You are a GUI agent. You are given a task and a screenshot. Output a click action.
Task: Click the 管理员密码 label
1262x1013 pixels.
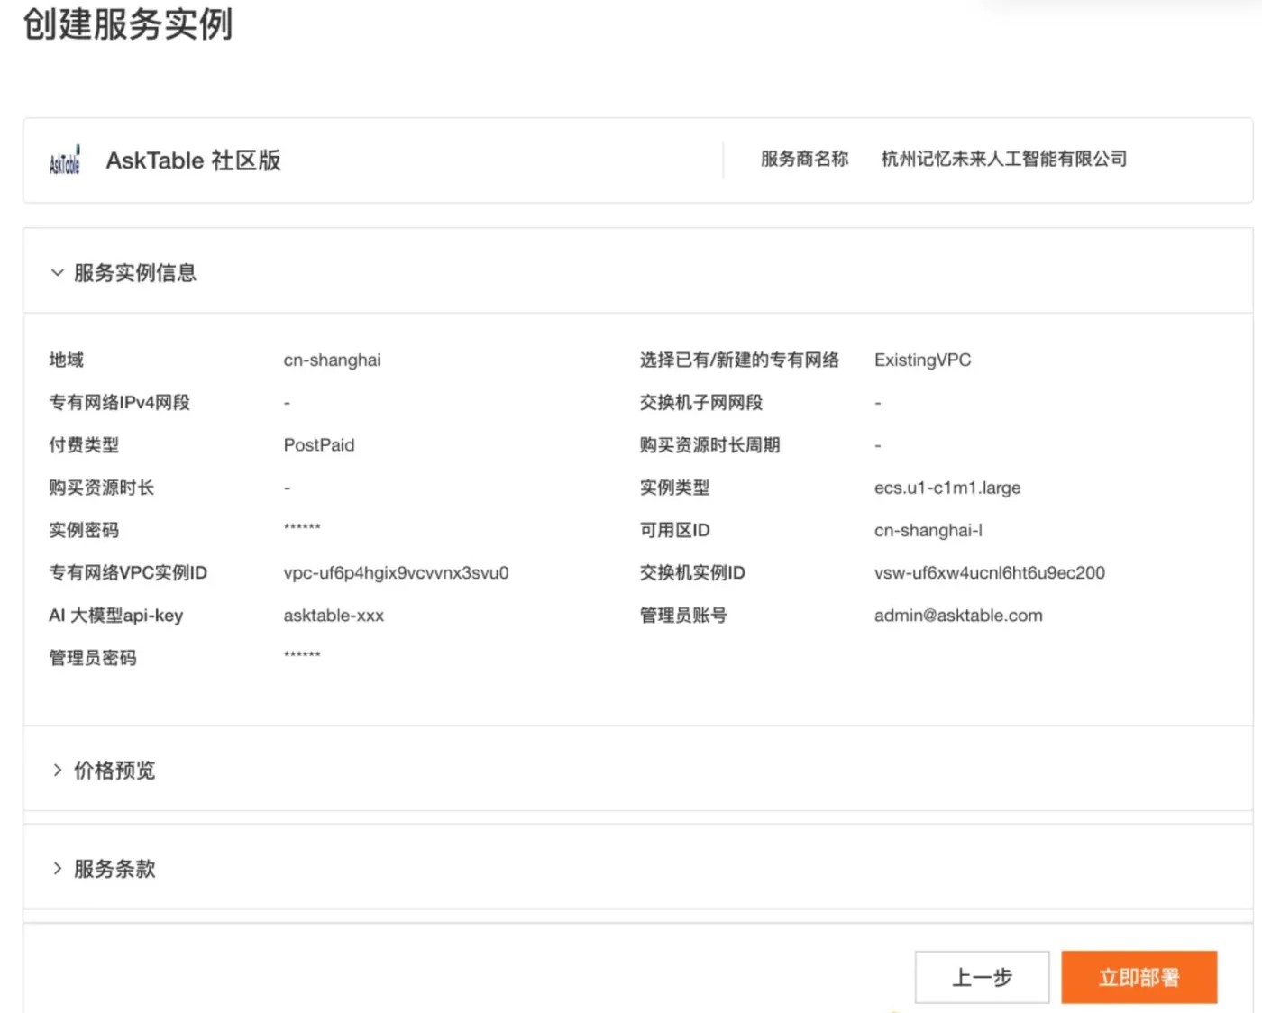[x=92, y=658]
